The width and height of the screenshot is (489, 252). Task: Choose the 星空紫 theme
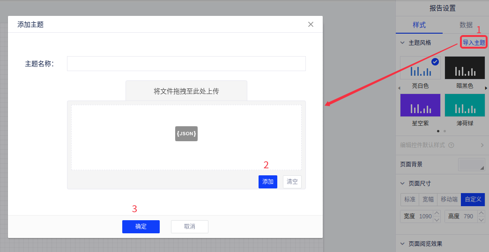coord(420,105)
